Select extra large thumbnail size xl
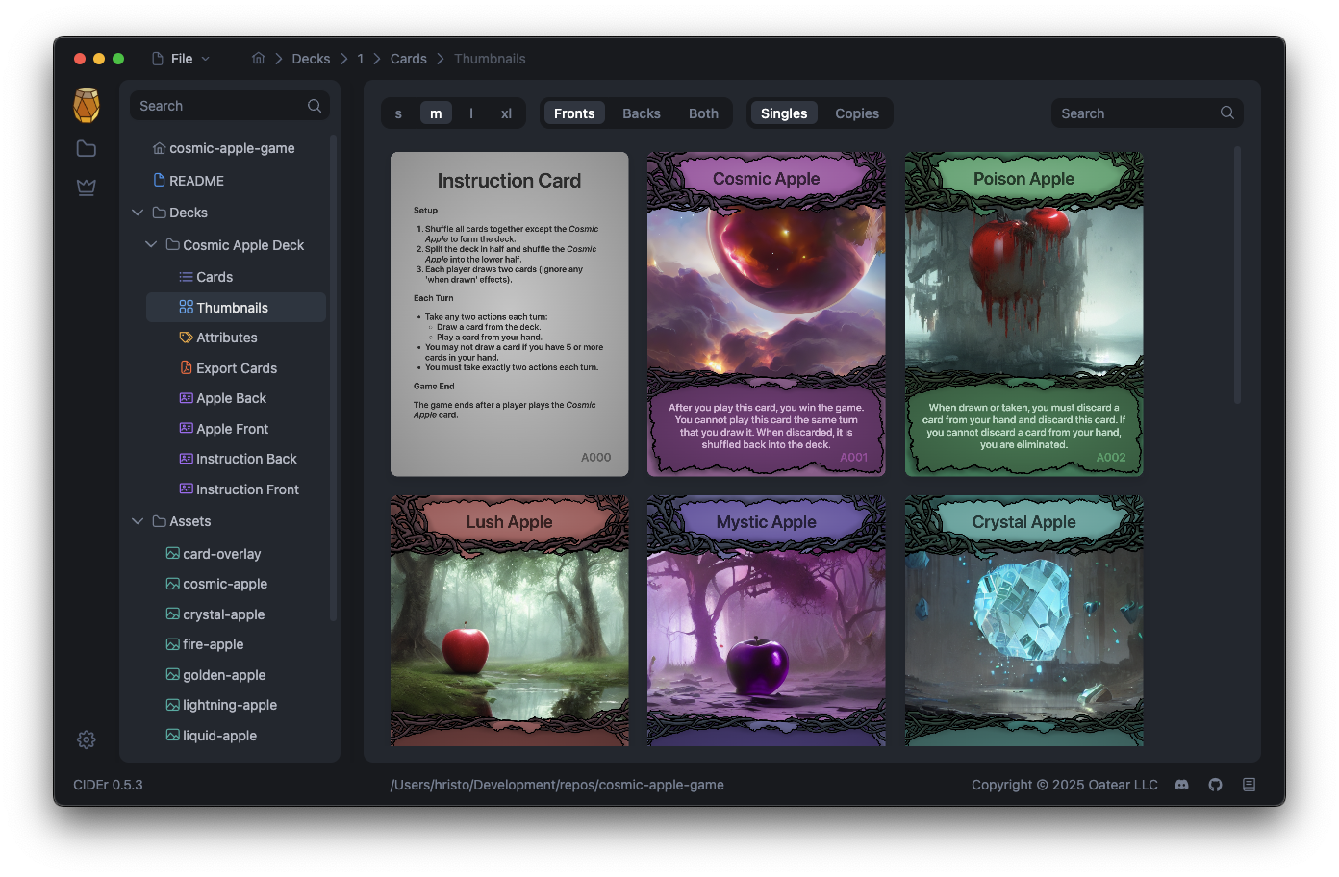The width and height of the screenshot is (1339, 877). (x=506, y=113)
